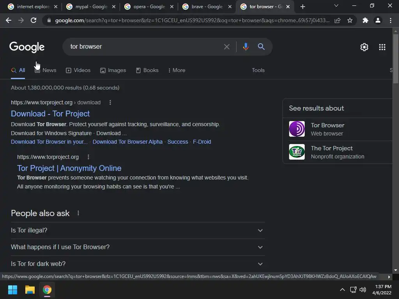Open the Google apps grid

(382, 47)
